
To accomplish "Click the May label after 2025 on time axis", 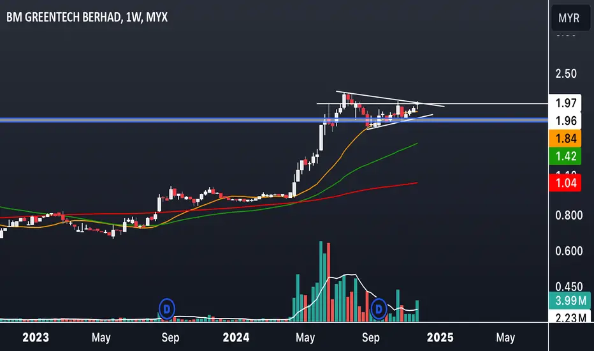I will (505, 338).
